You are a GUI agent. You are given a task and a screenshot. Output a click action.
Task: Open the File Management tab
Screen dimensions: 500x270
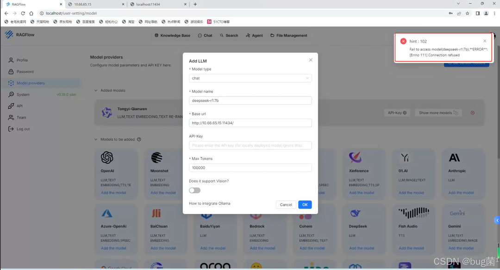point(288,35)
